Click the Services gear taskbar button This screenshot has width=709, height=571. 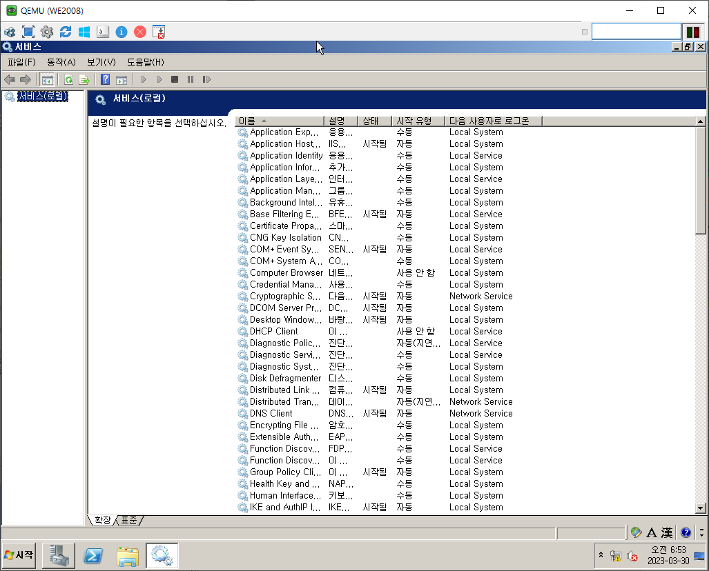pos(162,556)
